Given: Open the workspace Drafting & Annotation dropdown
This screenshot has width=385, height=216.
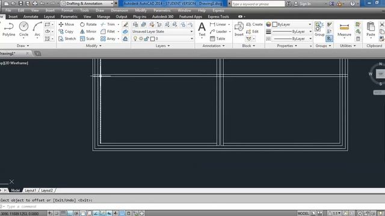Looking at the screenshot, I should coord(87,4).
